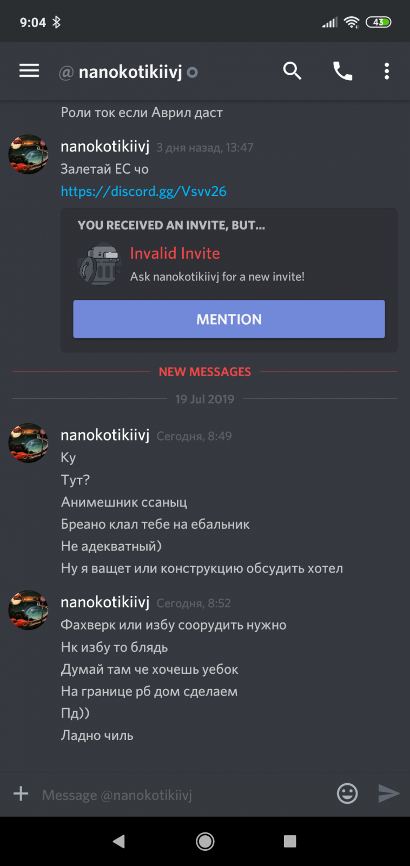
Task: Tap the NEW MESSAGES divider
Action: [204, 372]
